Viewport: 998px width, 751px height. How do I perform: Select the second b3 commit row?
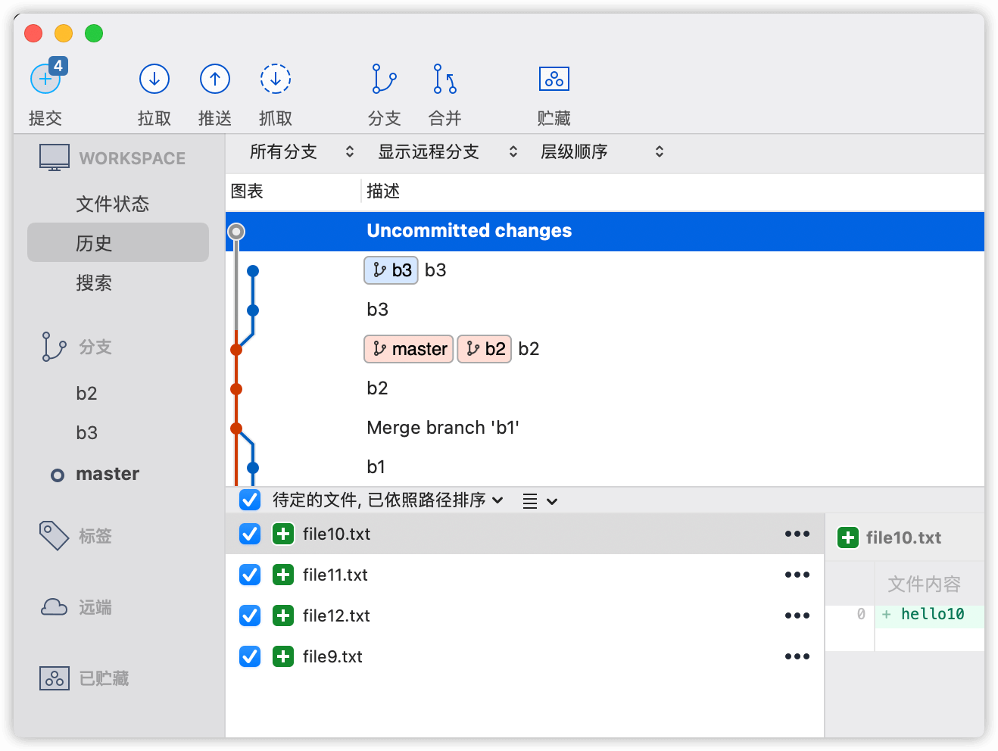(605, 310)
